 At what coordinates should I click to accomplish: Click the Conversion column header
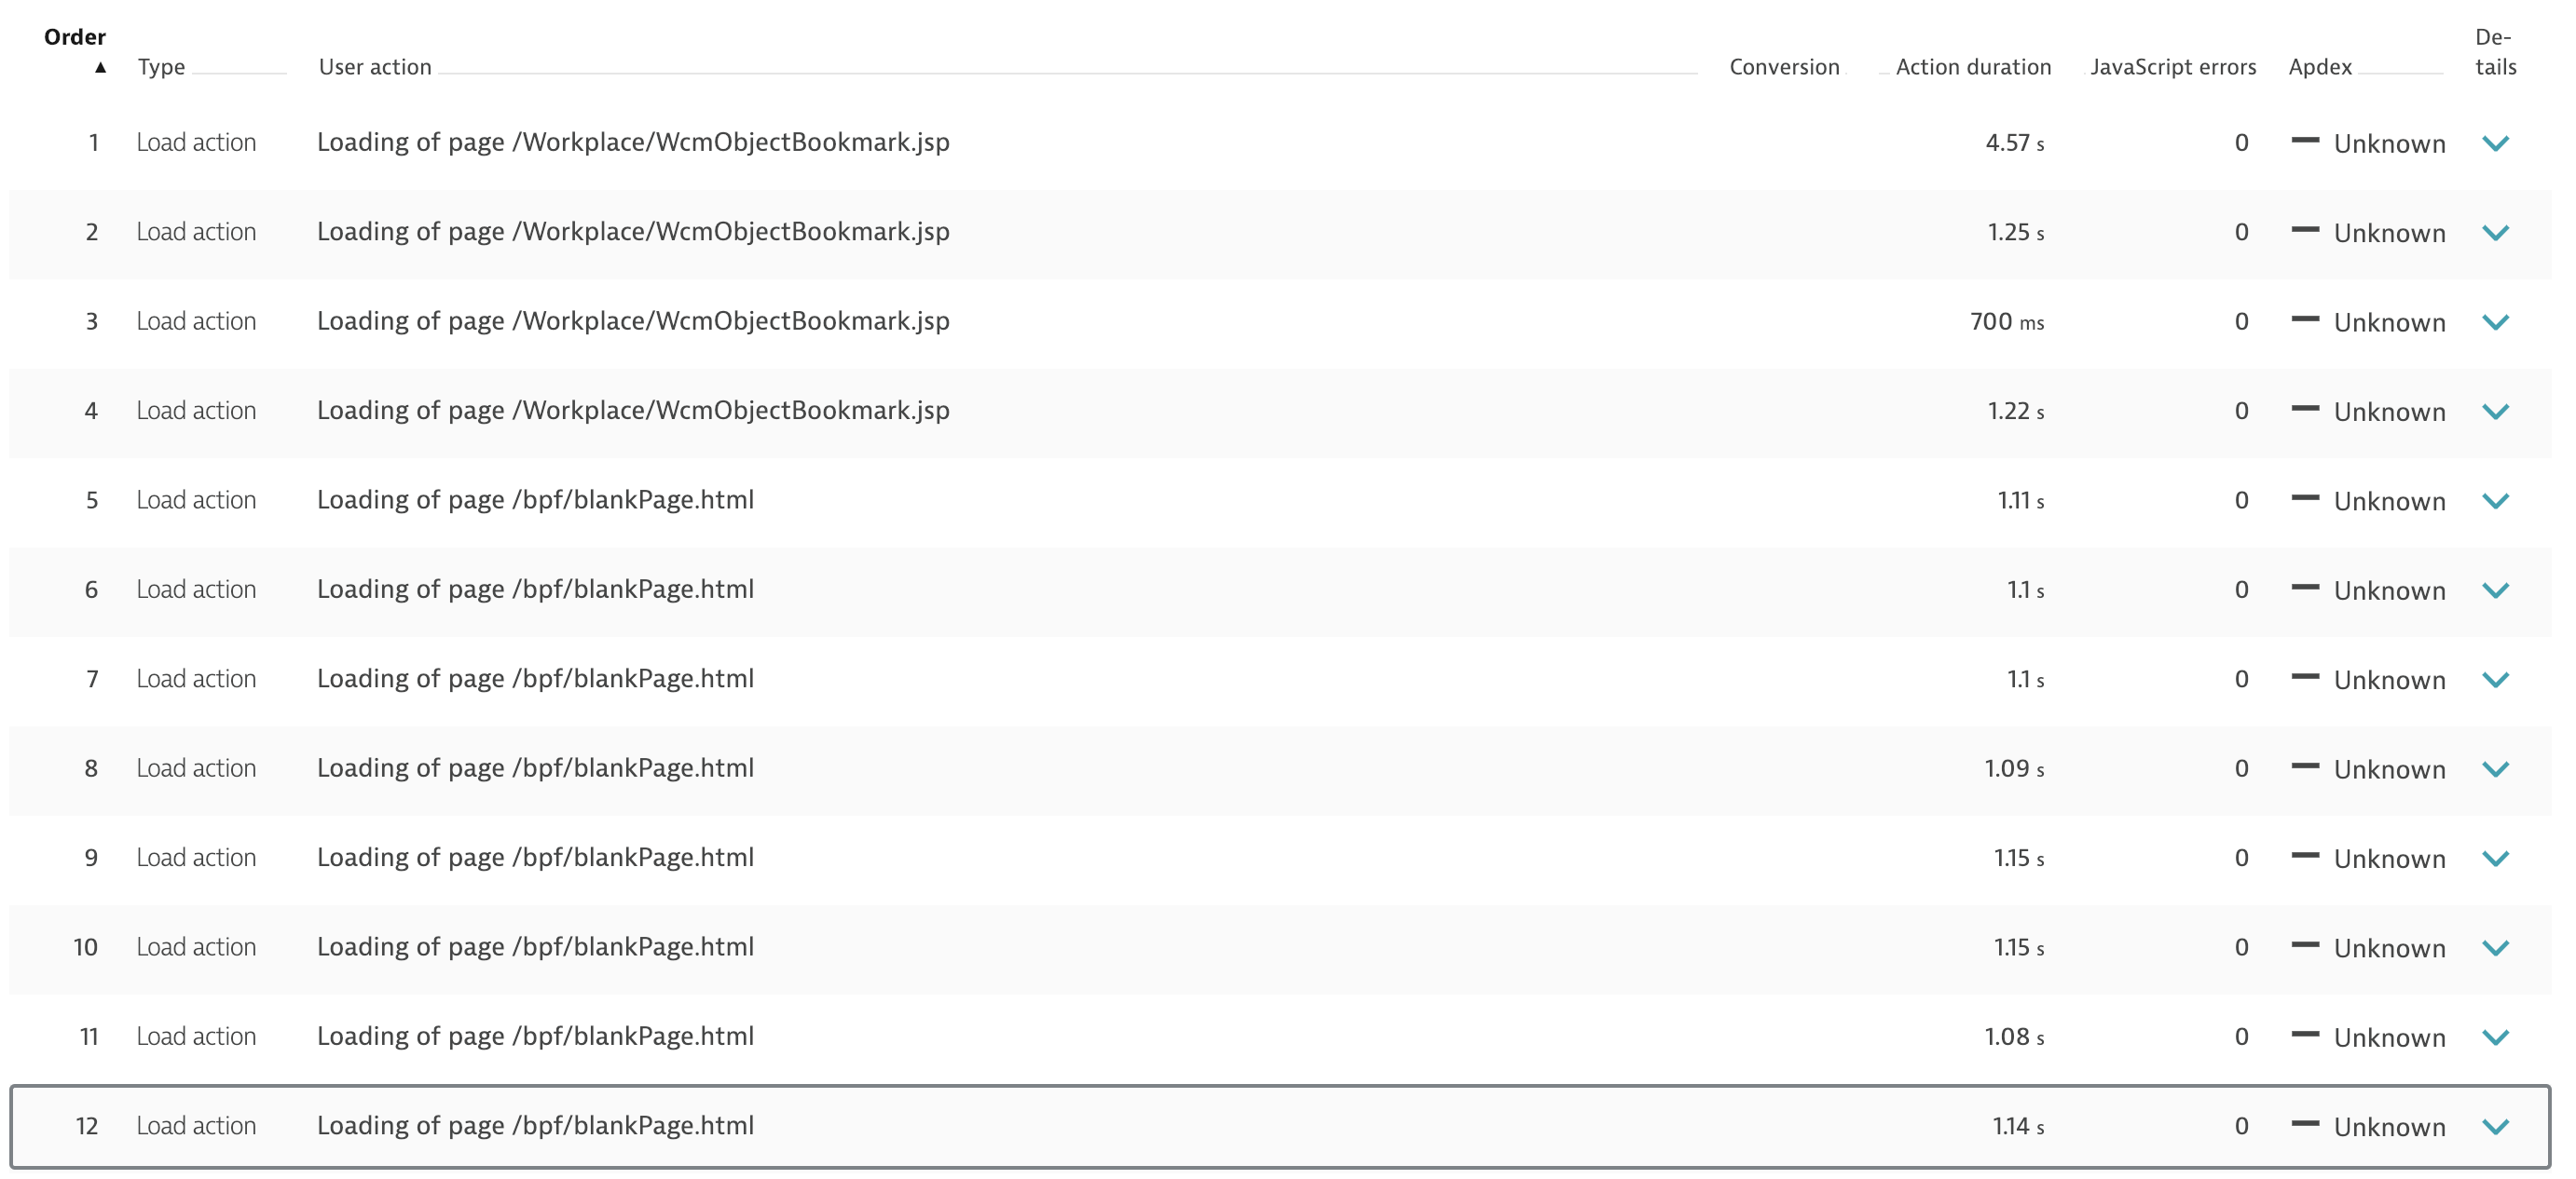tap(1784, 67)
